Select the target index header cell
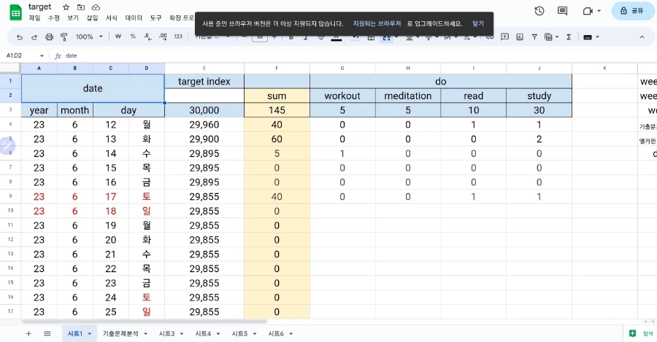 pos(204,81)
